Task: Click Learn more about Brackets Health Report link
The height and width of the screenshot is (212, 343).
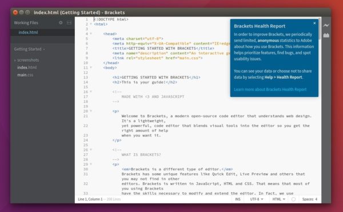Action: [x=270, y=89]
